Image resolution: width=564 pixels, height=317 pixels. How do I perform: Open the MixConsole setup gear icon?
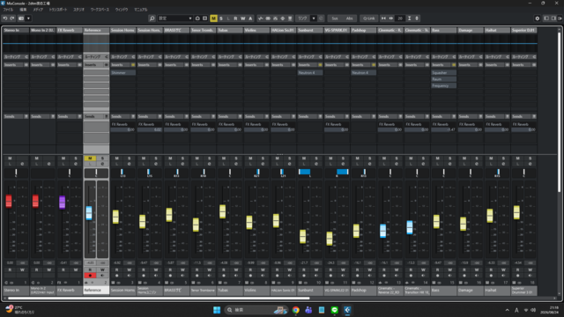pyautogui.click(x=538, y=18)
